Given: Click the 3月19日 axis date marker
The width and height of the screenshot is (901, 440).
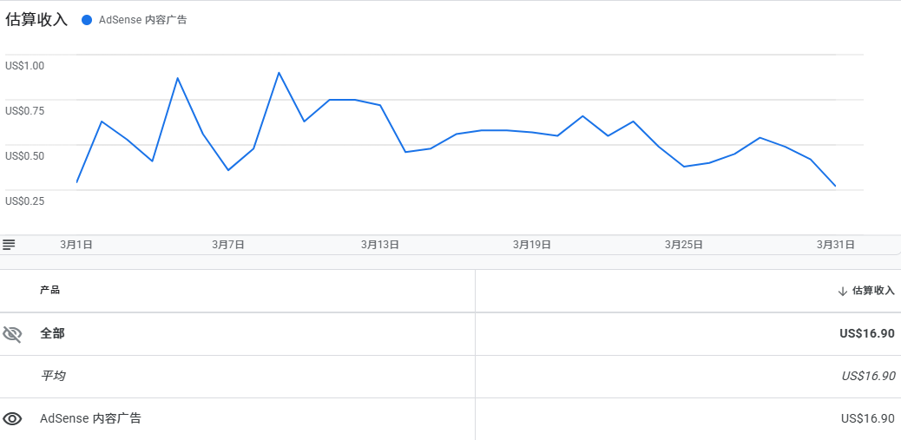Looking at the screenshot, I should [x=532, y=245].
